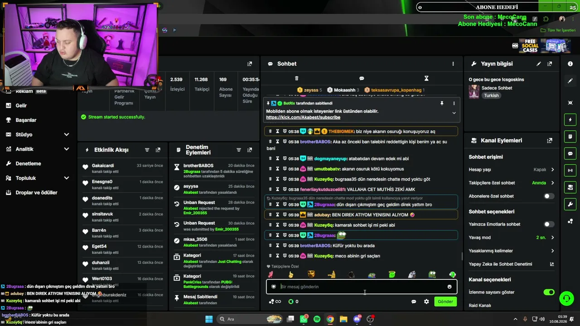This screenshot has height=326, width=580.
Task: Expand the Topluluk sidebar section
Action: click(x=67, y=178)
